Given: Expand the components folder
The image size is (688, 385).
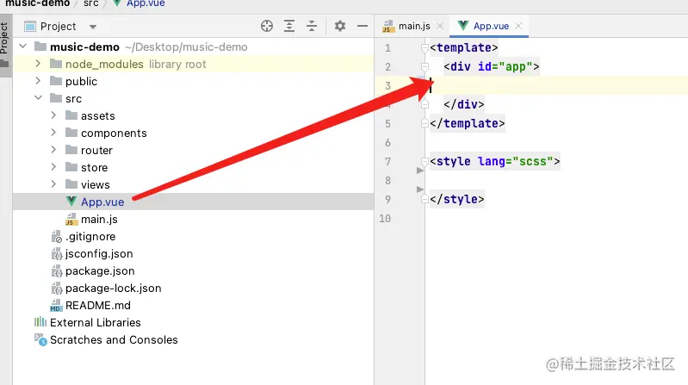Looking at the screenshot, I should pyautogui.click(x=53, y=132).
